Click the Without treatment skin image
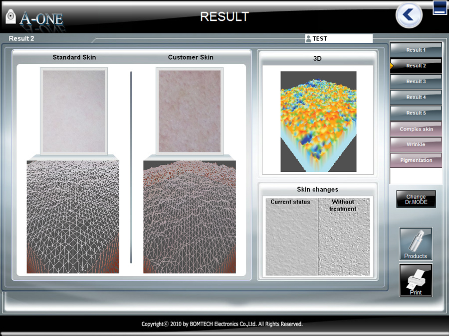This screenshot has height=336, width=449. click(344, 237)
